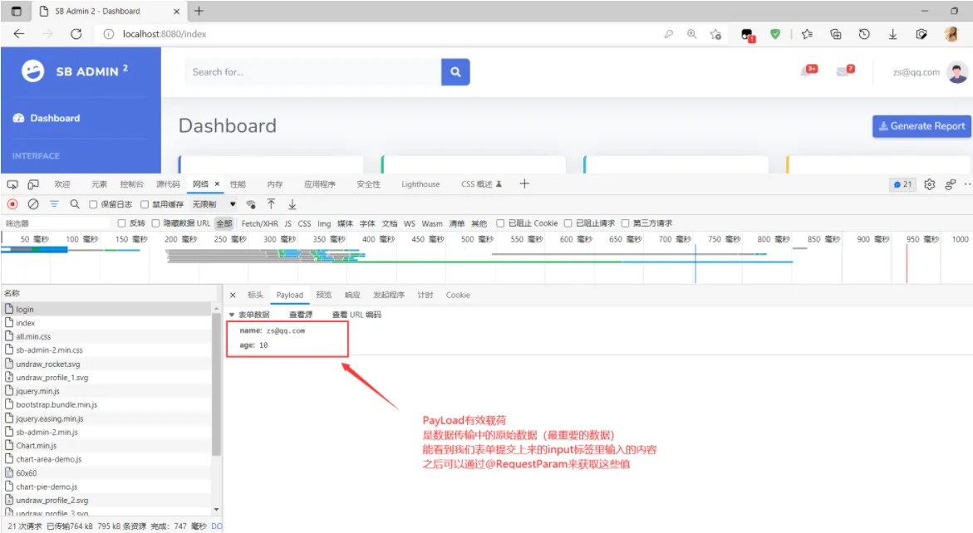Open more DevTools options ellipsis
The image size is (973, 533).
(967, 184)
